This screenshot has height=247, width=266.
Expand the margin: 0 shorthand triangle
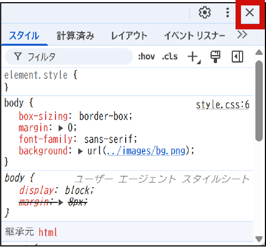pos(61,128)
